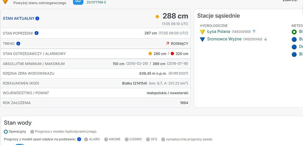The width and height of the screenshot is (303, 145).
Task: Click the HYDROLOGICZNE section label
Action: point(214,25)
